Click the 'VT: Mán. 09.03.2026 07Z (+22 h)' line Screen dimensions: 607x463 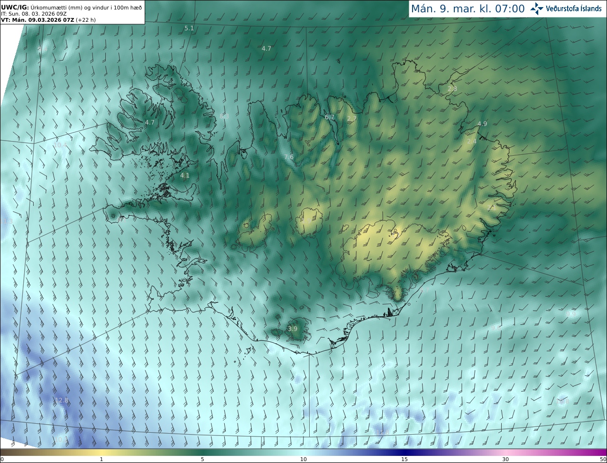(x=48, y=20)
